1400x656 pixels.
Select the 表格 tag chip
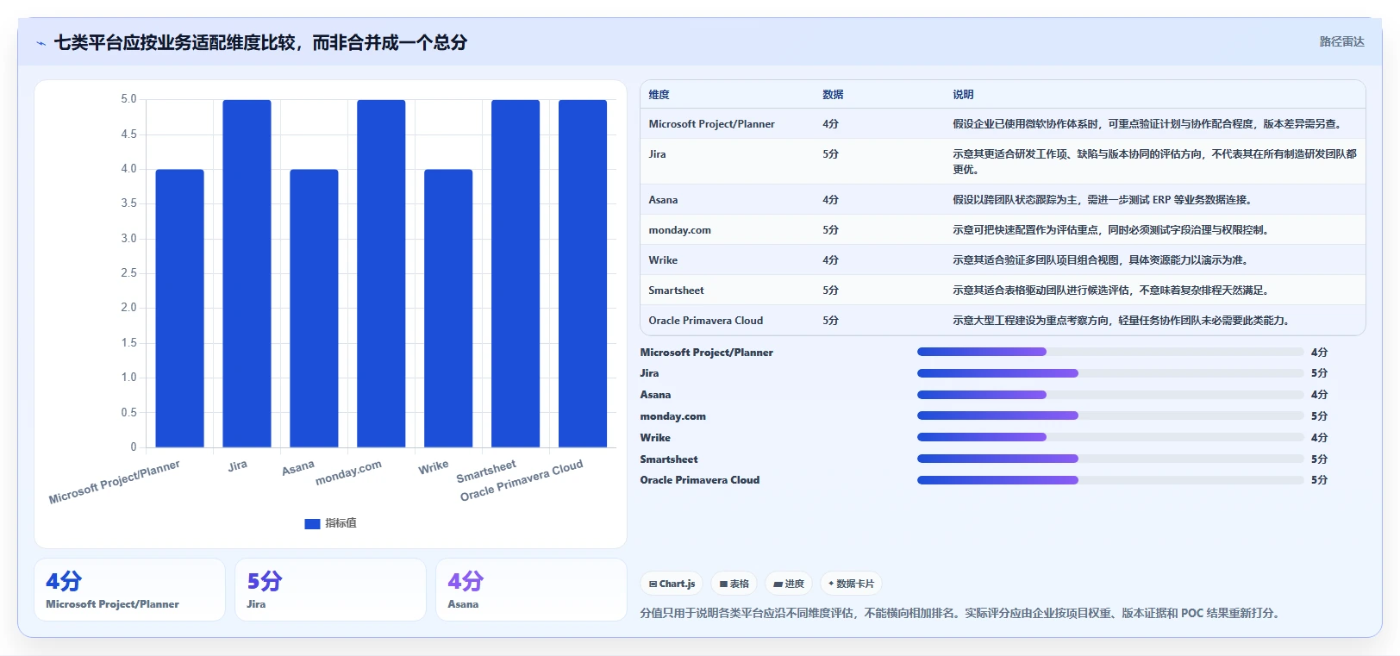tap(734, 584)
